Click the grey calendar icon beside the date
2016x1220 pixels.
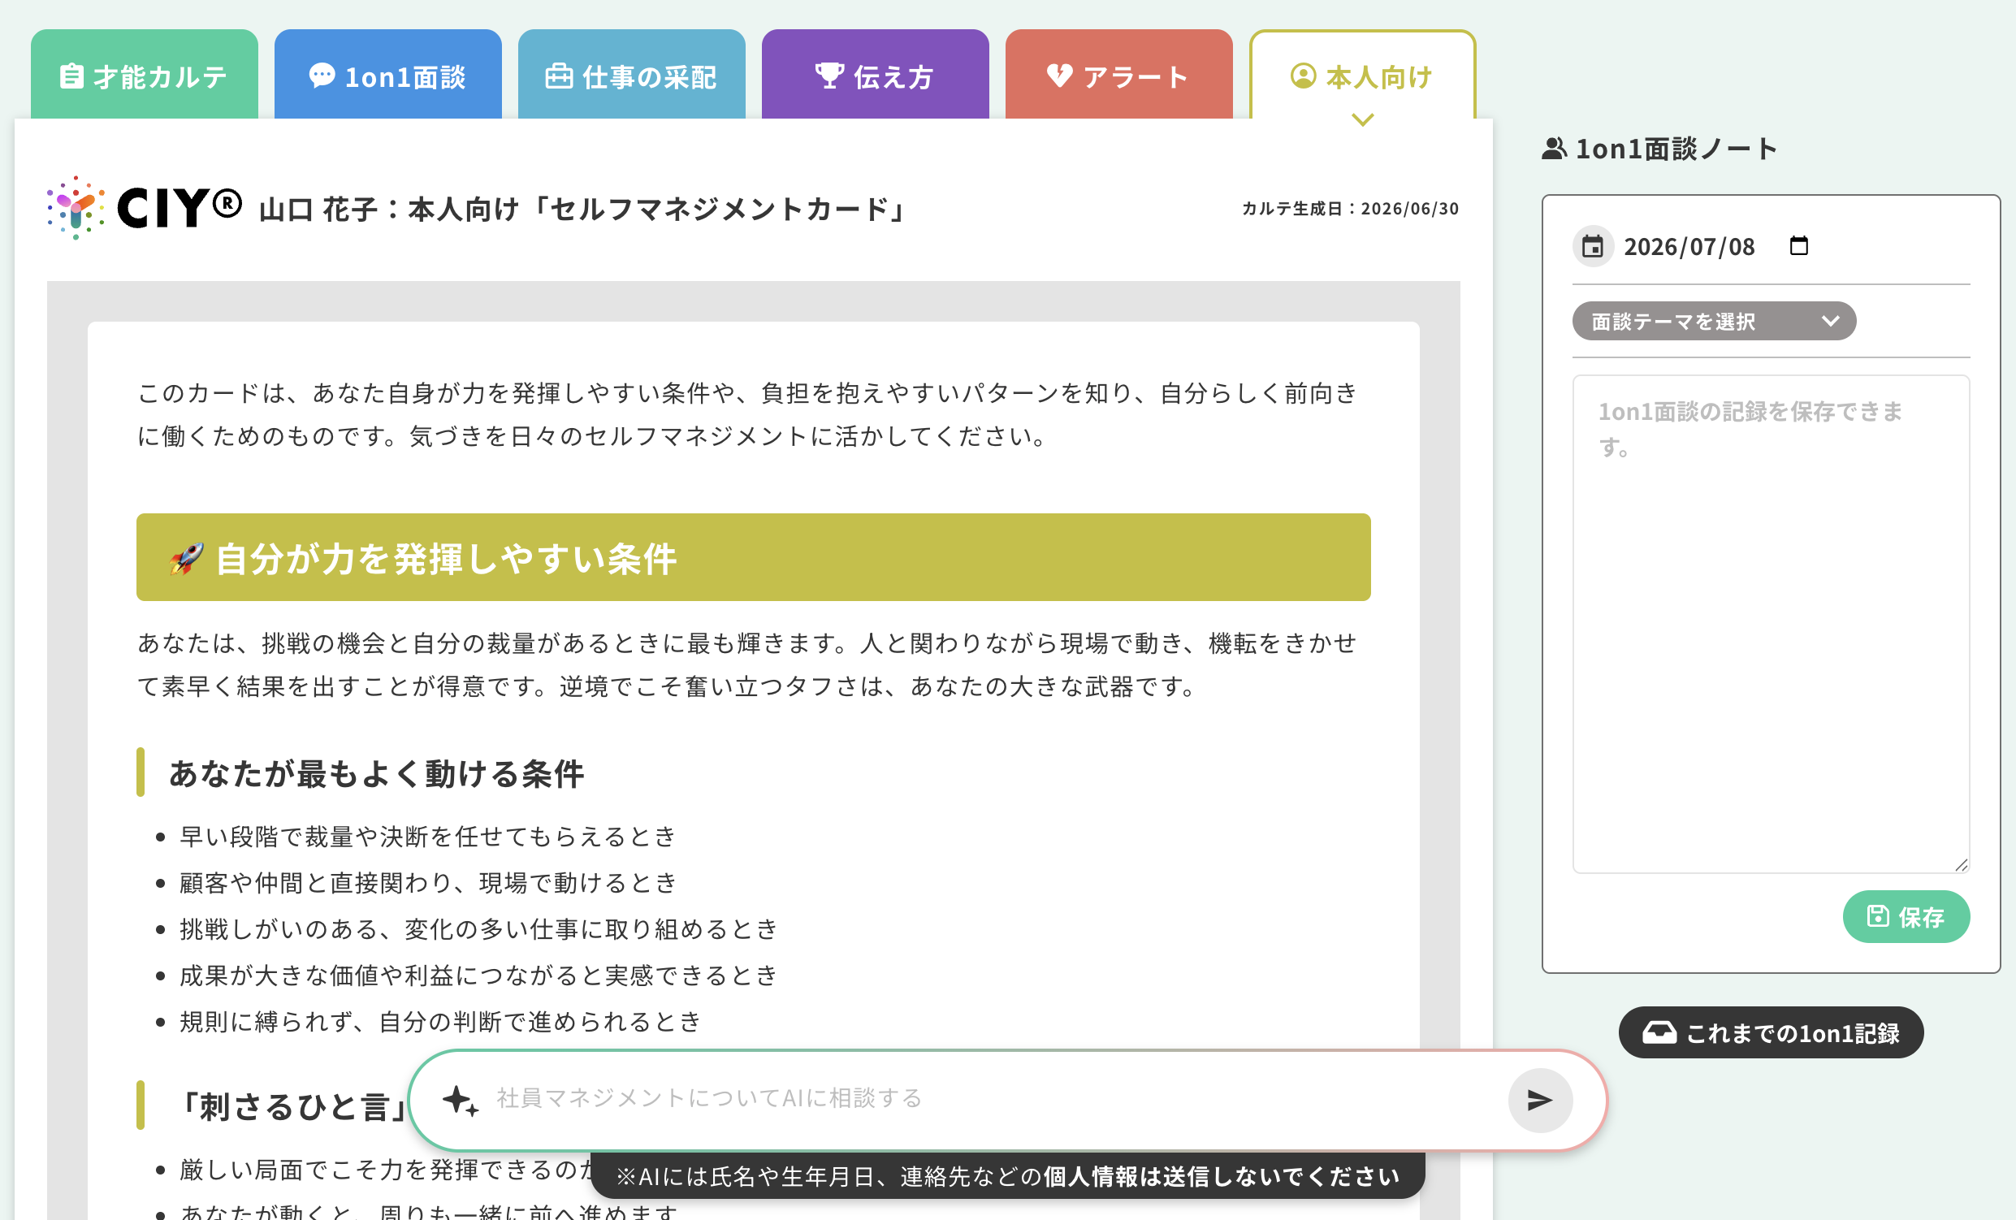1592,246
